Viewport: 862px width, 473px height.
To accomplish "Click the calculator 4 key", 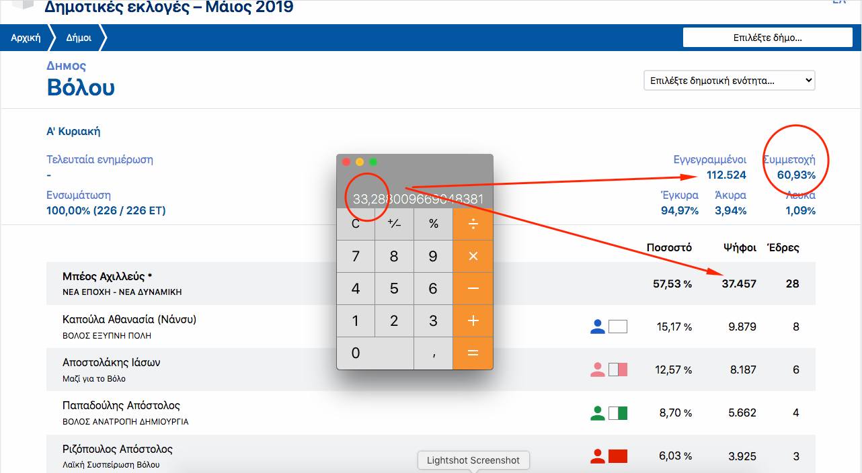I will tap(356, 288).
